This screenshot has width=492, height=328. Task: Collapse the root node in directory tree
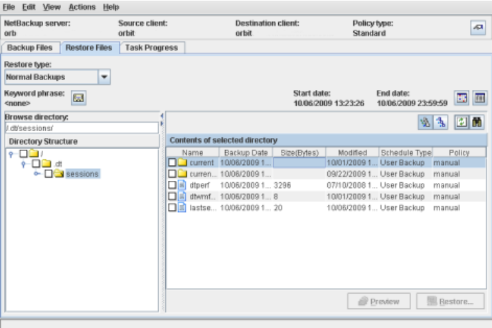[11, 154]
